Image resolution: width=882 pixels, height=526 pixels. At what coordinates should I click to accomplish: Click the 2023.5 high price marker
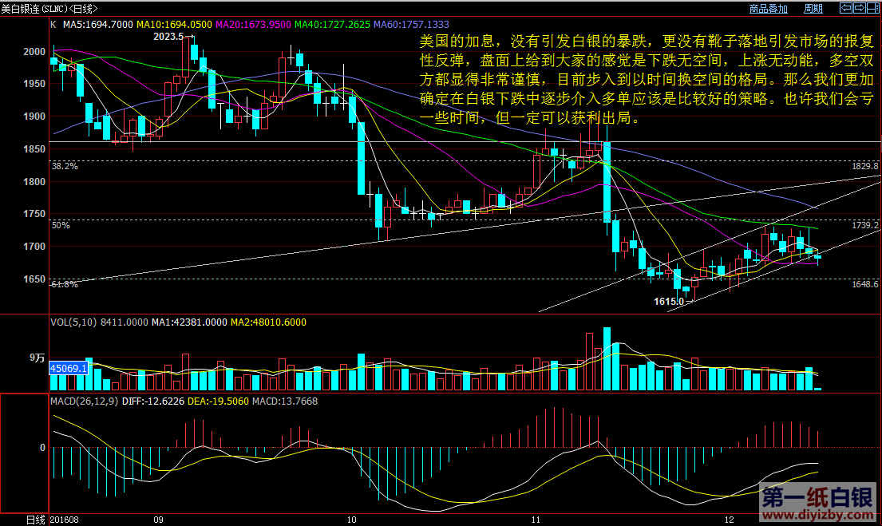tap(168, 37)
